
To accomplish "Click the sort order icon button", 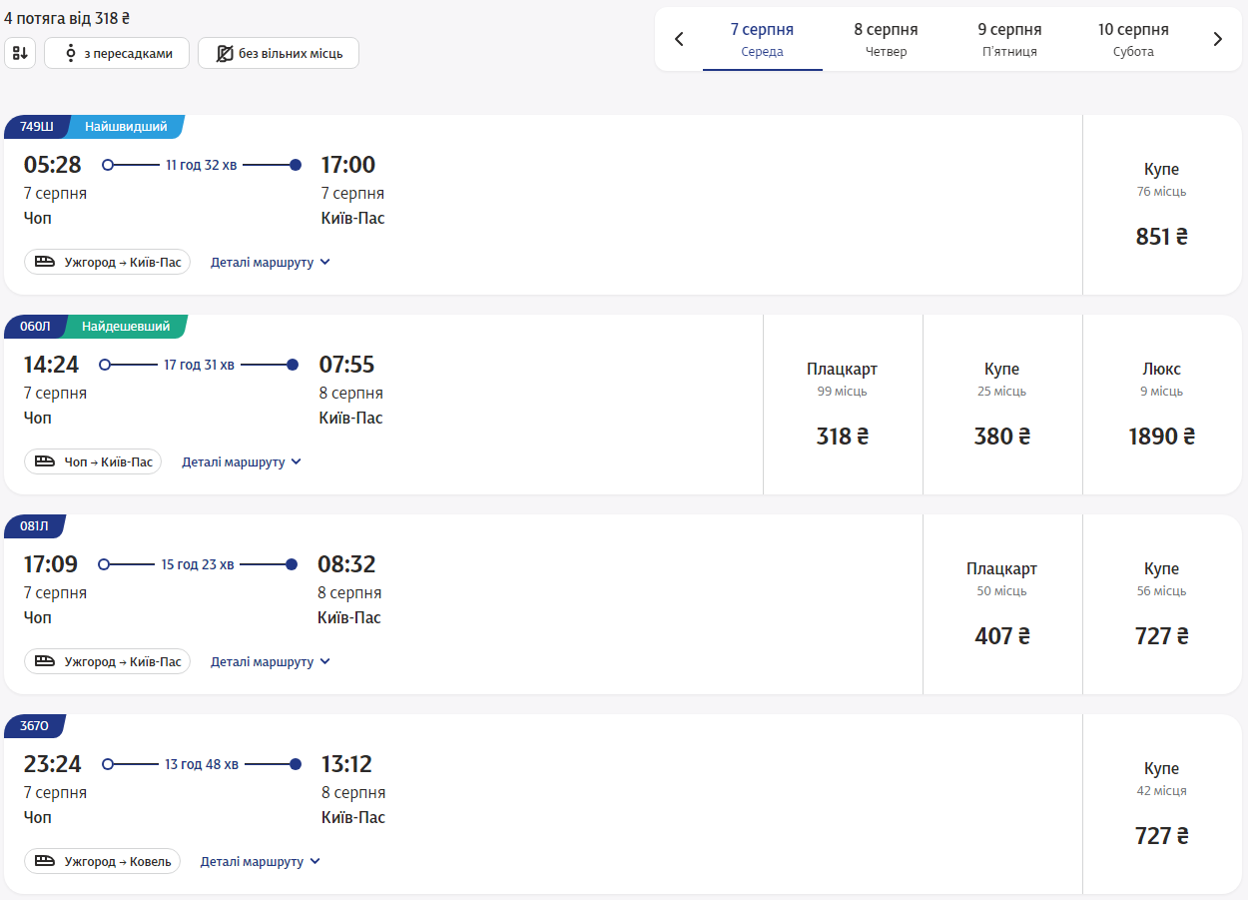I will [20, 53].
